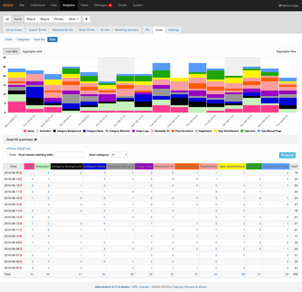Remove the 2019-08-17 row via trash icon
The height and width of the screenshot is (292, 302).
(21, 192)
